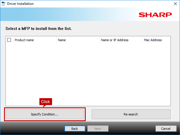Image resolution: width=180 pixels, height=135 pixels.
Task: Click the Re-search button
Action: click(x=131, y=114)
